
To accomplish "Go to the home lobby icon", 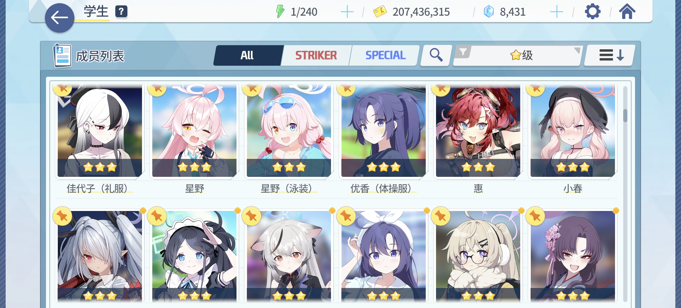I will (x=627, y=12).
